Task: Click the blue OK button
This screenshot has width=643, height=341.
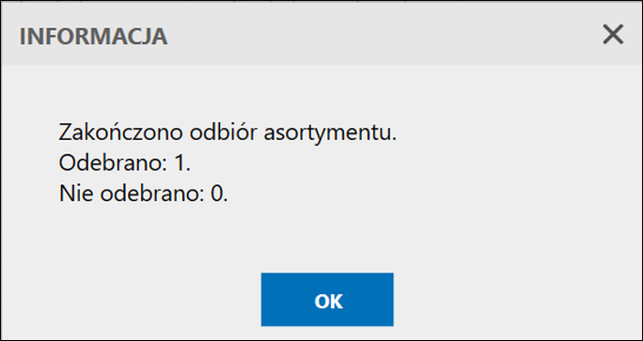Action: tap(327, 300)
